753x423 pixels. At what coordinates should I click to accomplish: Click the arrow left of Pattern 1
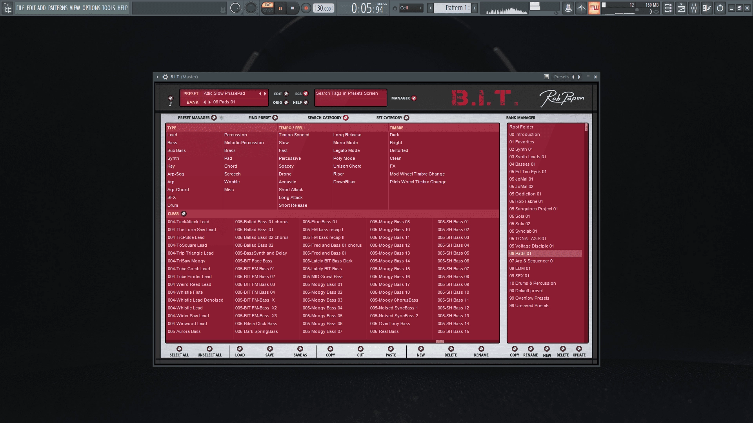[x=430, y=8]
